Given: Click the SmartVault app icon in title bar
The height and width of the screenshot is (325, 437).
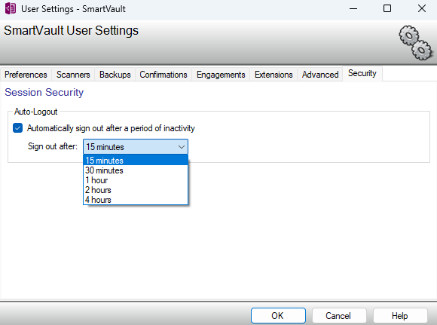Looking at the screenshot, I should pyautogui.click(x=11, y=8).
